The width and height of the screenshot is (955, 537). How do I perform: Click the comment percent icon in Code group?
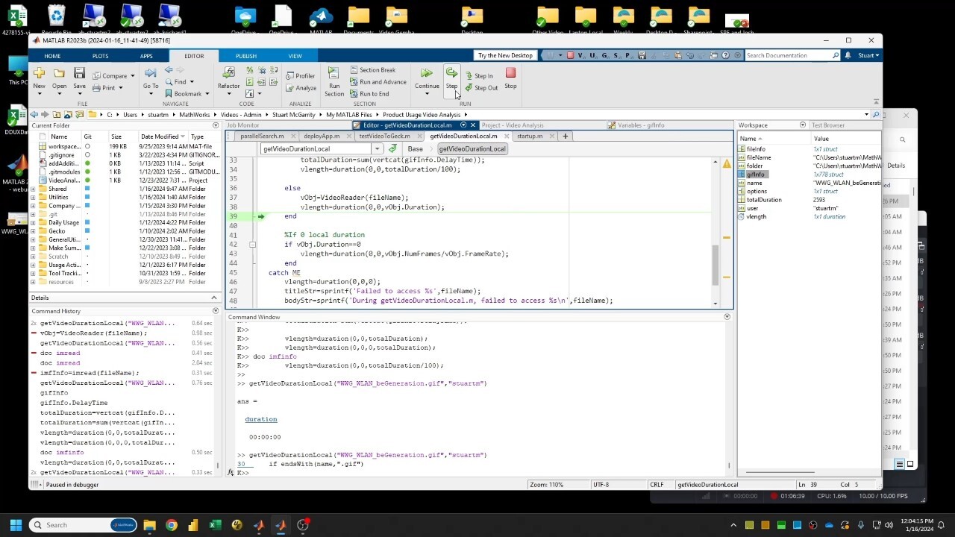pyautogui.click(x=250, y=70)
